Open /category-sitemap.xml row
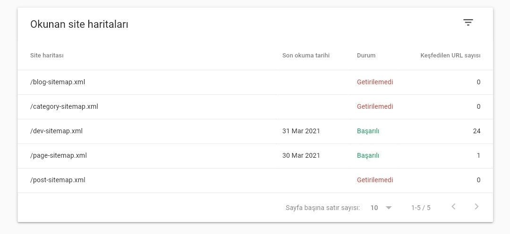The image size is (510, 234). pyautogui.click(x=255, y=107)
